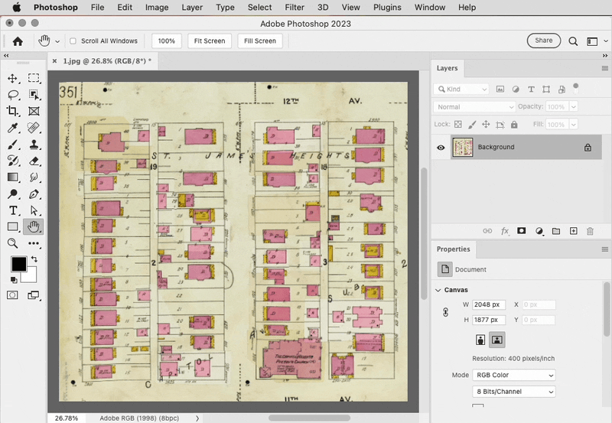Select the Smudge tool

[x=34, y=177]
